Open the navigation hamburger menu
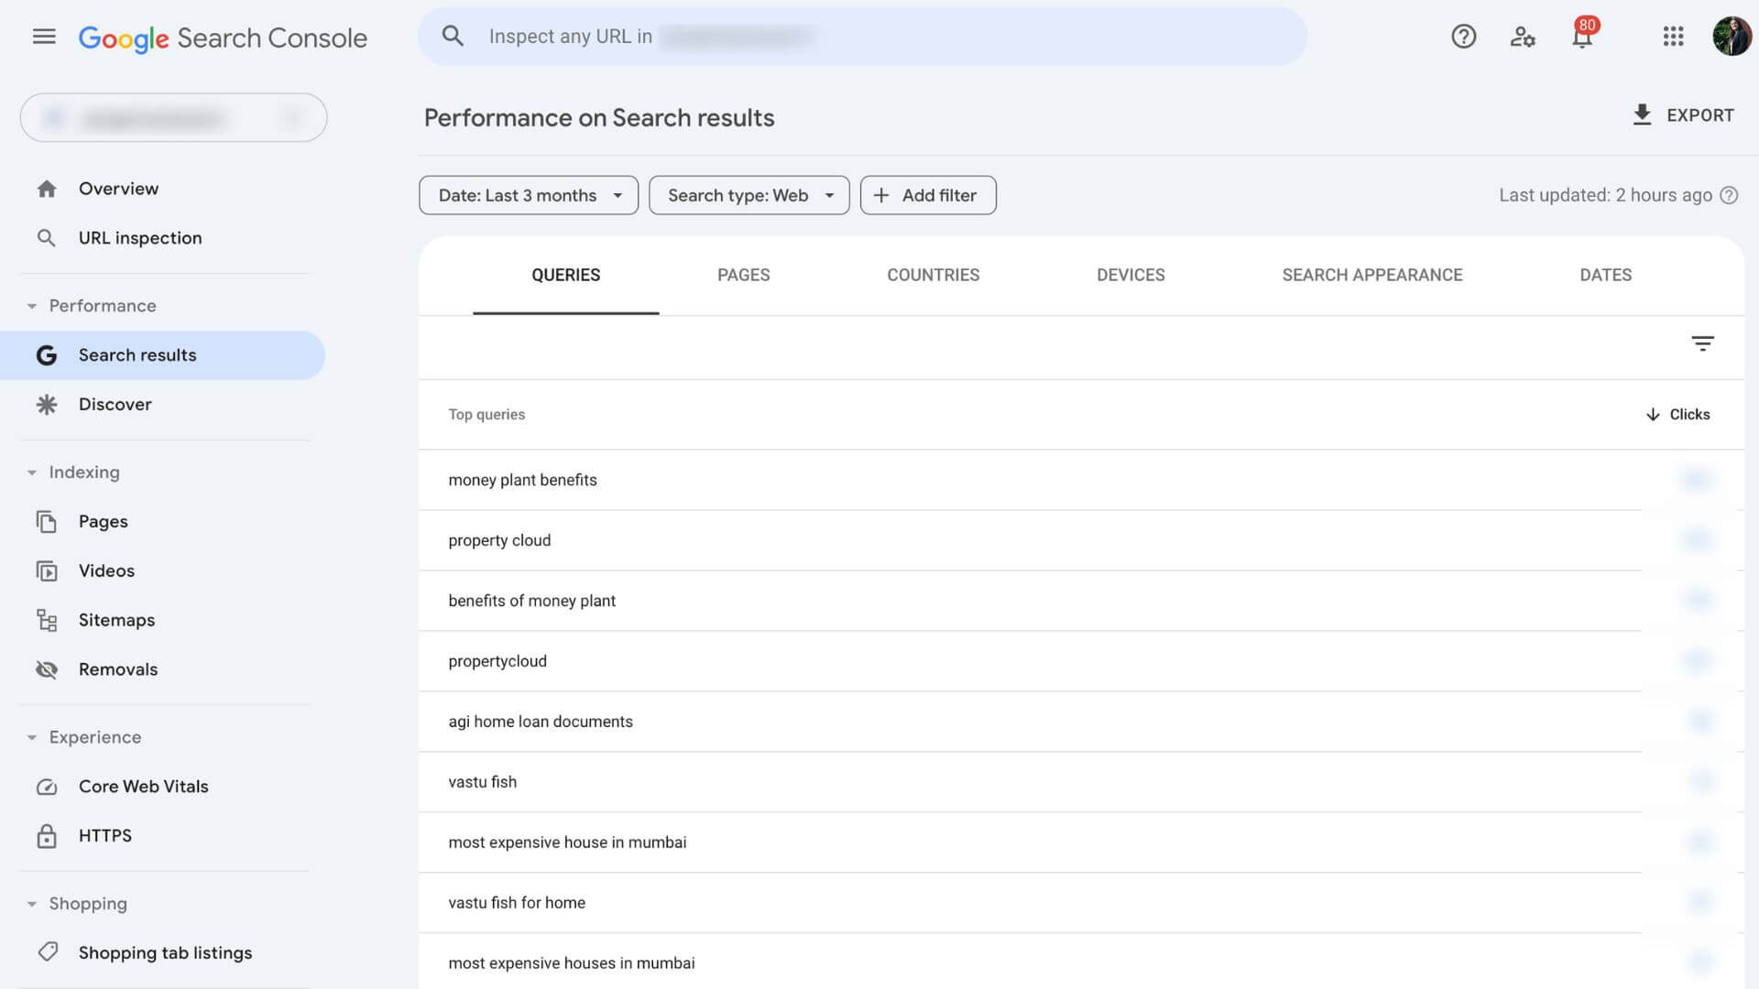 (43, 37)
